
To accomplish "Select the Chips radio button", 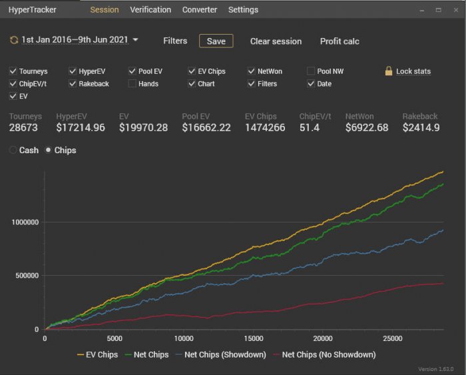I will [48, 150].
